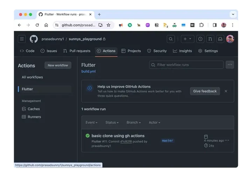The height and width of the screenshot is (186, 252).
Task: Switch to the Security tab
Action: [157, 51]
